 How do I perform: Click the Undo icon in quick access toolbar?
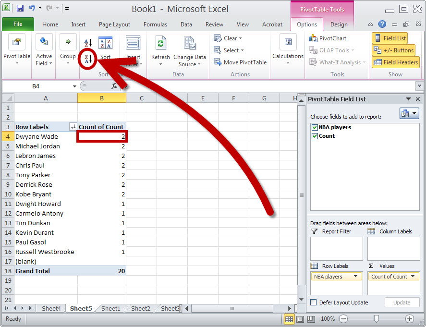click(x=32, y=9)
